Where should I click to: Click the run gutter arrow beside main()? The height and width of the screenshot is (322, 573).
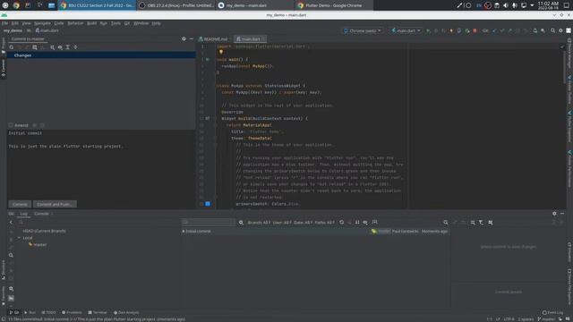pyautogui.click(x=208, y=59)
